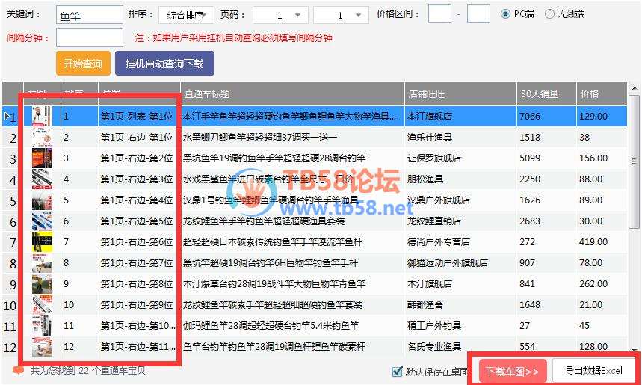This screenshot has width=642, height=385.
Task: Click the 下载车图 button
Action: [x=511, y=371]
